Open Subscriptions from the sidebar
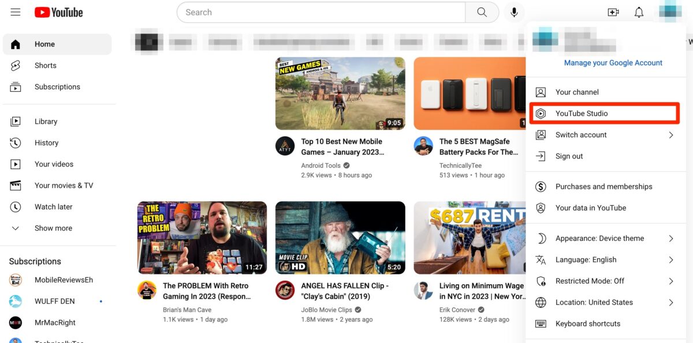 point(57,87)
